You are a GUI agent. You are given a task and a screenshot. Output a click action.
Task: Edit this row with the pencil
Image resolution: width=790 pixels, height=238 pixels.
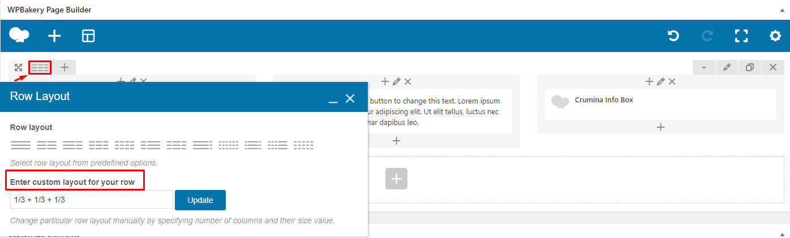tap(727, 67)
